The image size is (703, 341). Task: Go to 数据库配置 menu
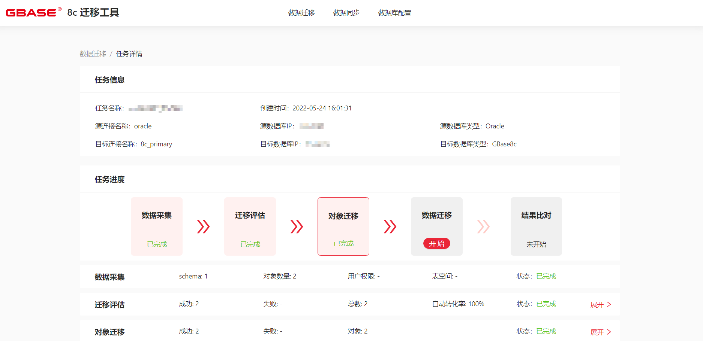coord(394,13)
